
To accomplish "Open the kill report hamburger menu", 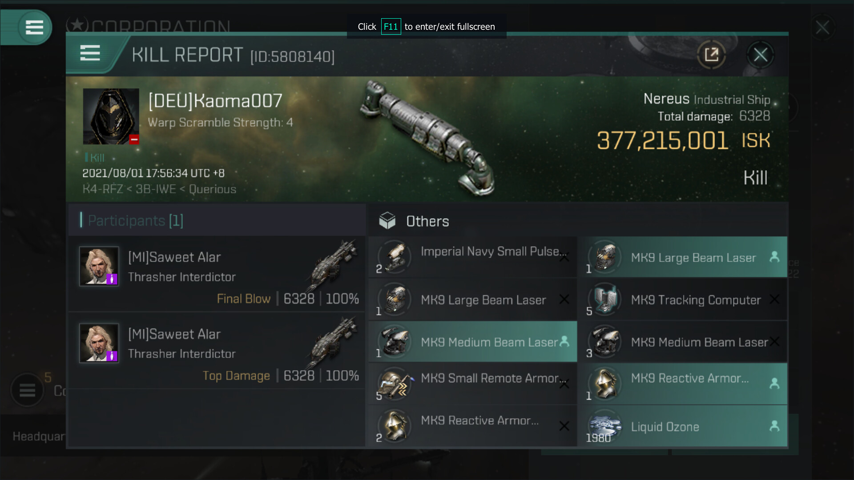I will 90,53.
